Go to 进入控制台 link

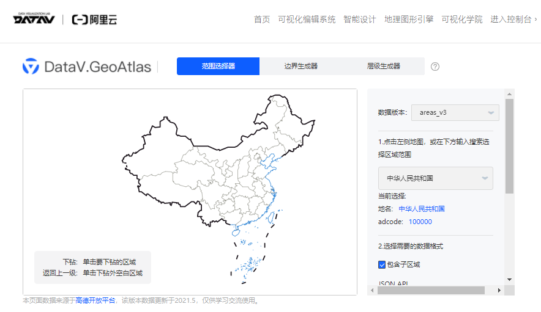[513, 20]
